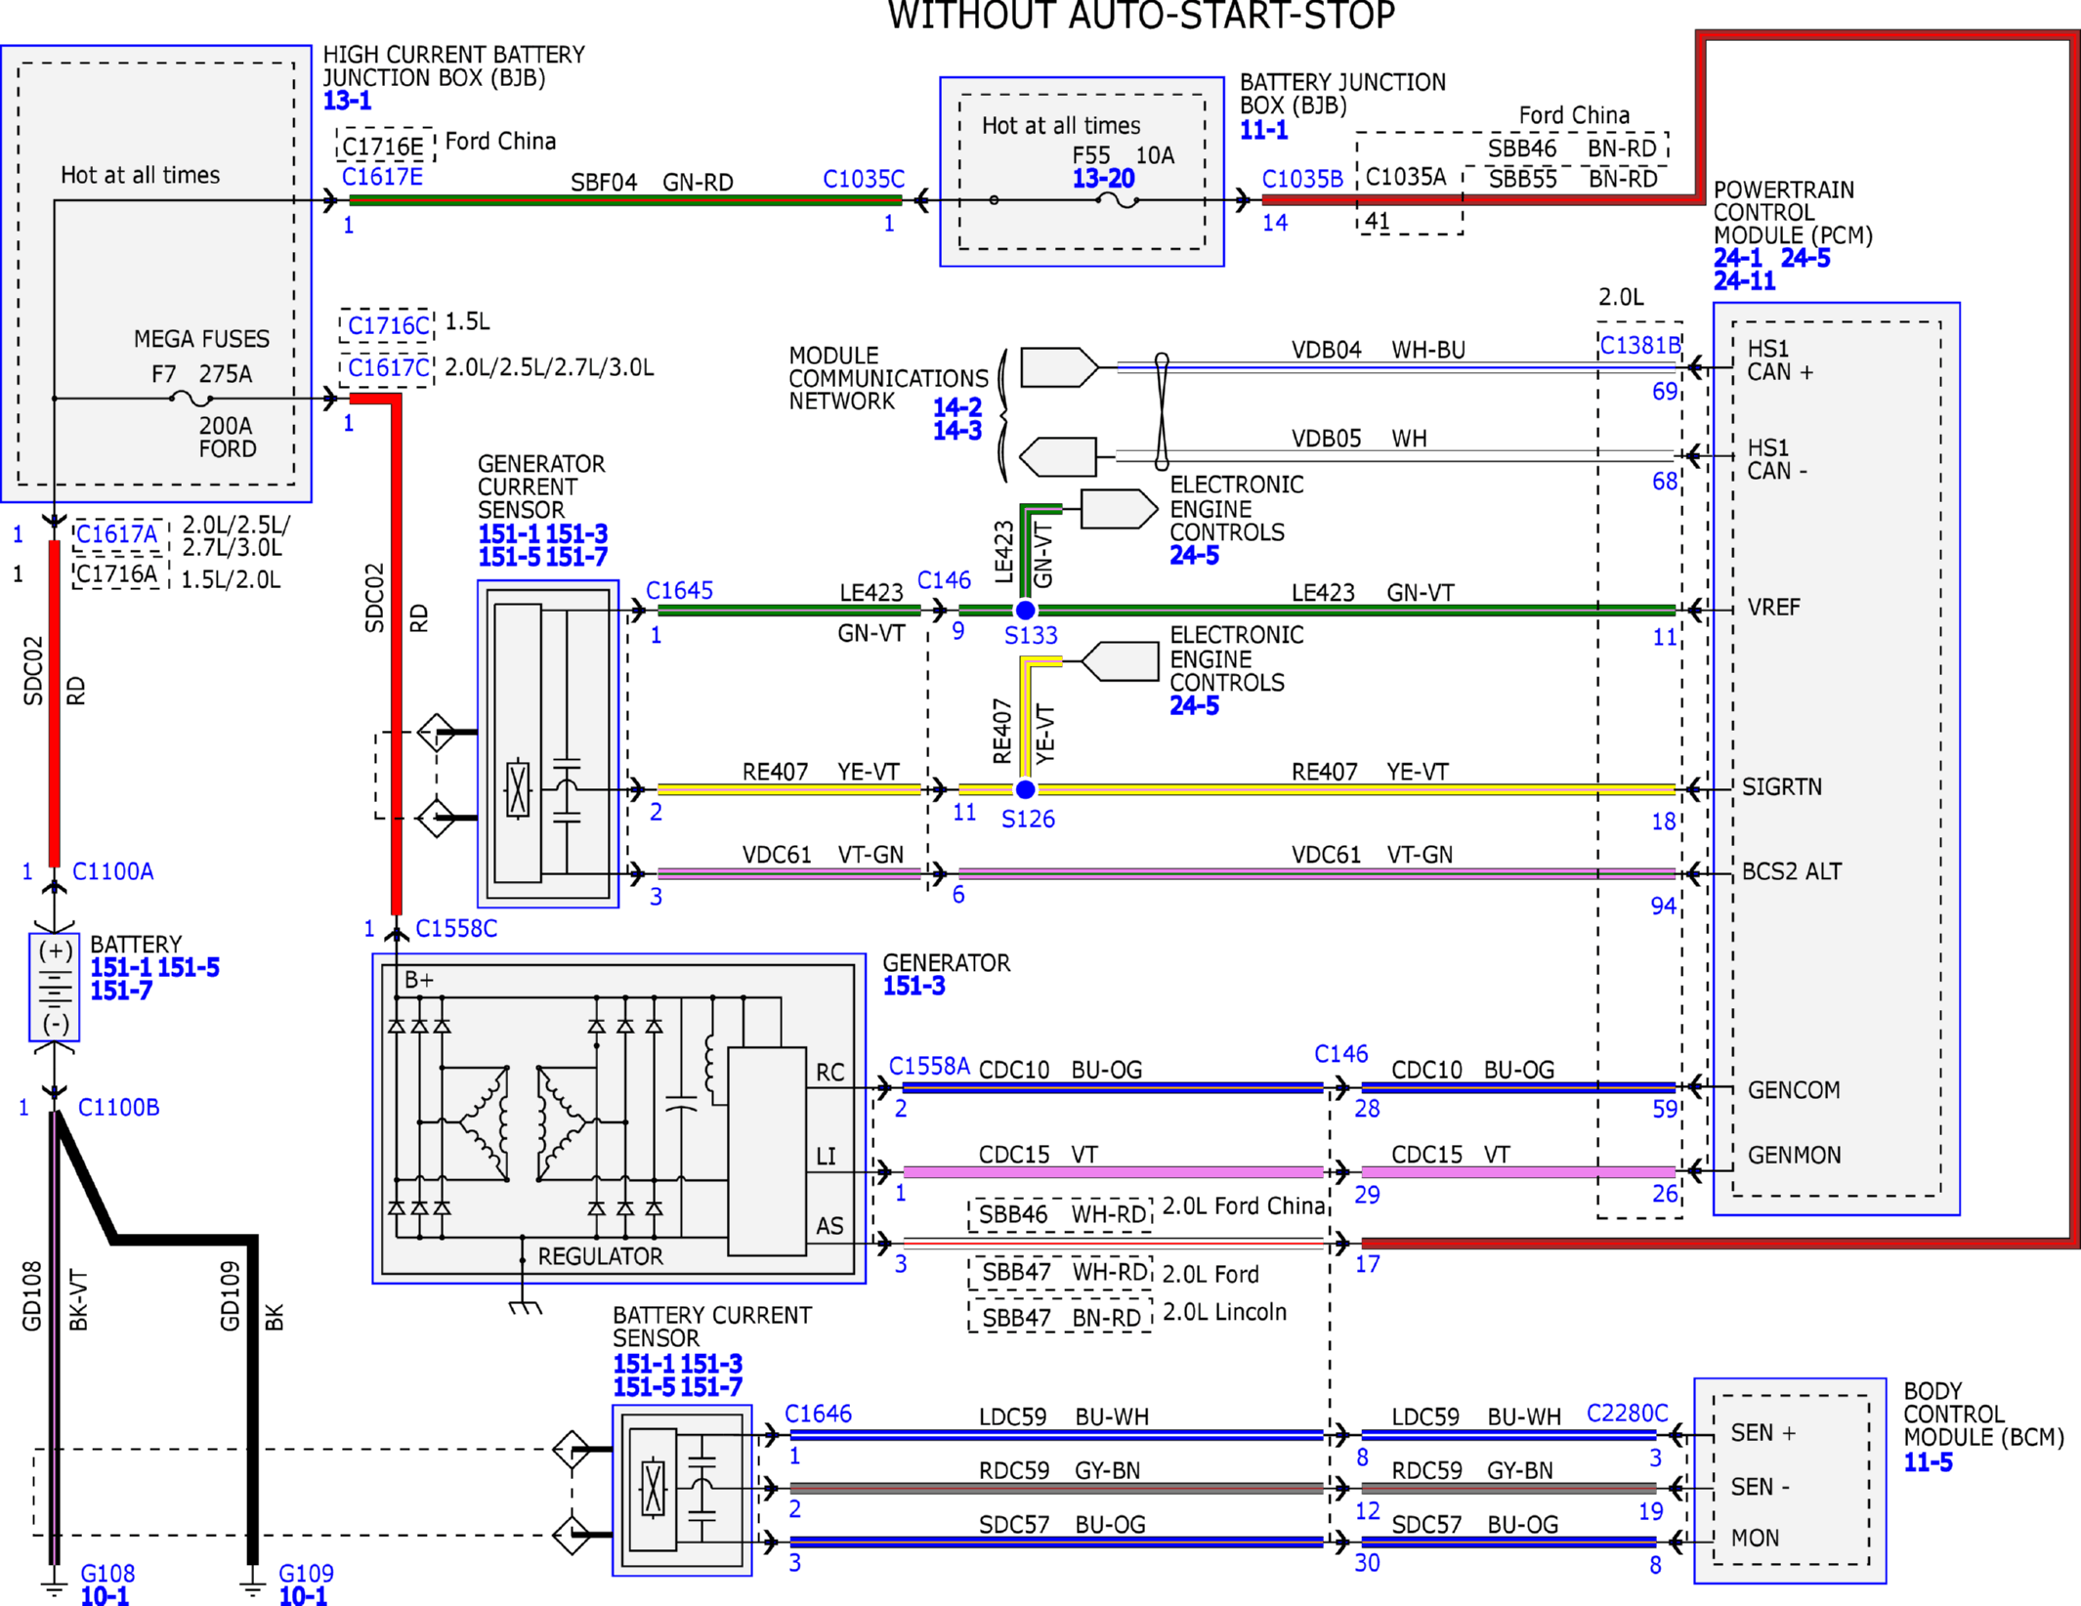
Task: Click the HS1 CAN + off-page arrow
Action: coord(1059,367)
